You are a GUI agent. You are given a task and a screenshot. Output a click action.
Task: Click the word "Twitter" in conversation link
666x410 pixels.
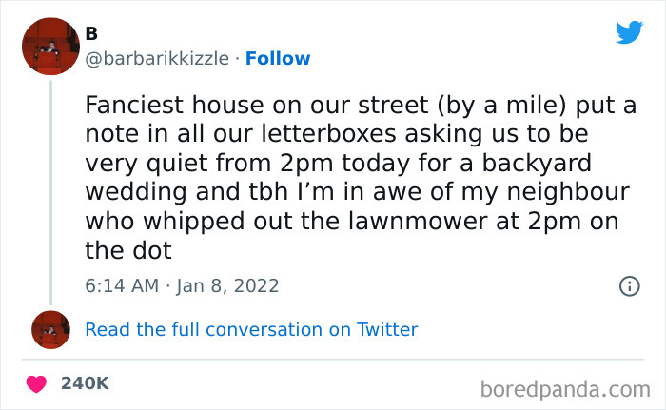[x=386, y=330]
